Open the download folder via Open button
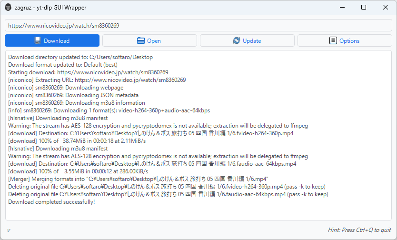Screen dimensions: 397x240 pyautogui.click(x=149, y=40)
